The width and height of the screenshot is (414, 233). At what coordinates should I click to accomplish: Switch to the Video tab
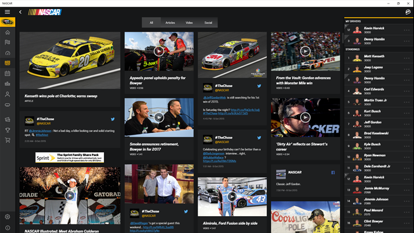coord(189,23)
